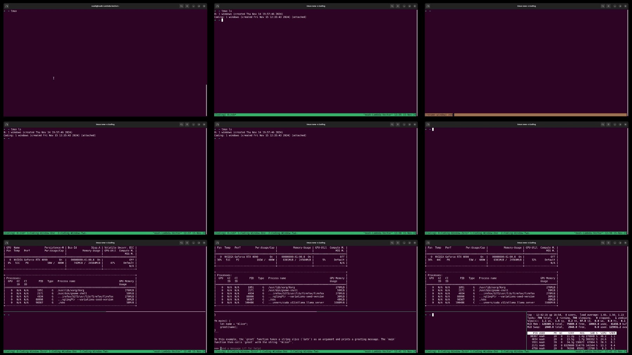
Task: Click the 'tmux new -s Coding' title in the 12:39 terminal
Action: [x=527, y=124]
